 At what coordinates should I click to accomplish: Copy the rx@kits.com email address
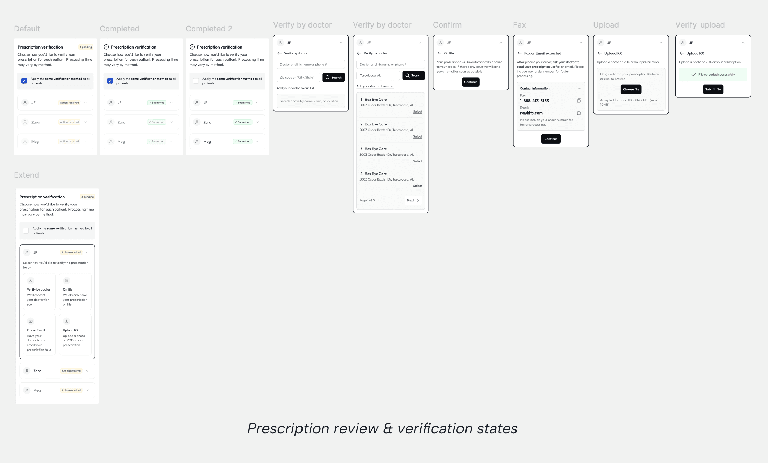click(579, 113)
